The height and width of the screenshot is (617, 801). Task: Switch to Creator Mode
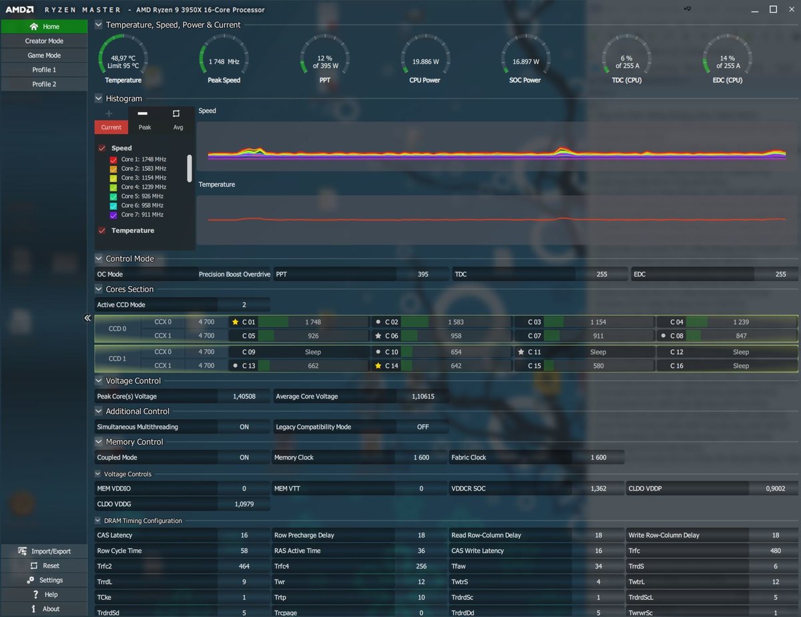(44, 41)
